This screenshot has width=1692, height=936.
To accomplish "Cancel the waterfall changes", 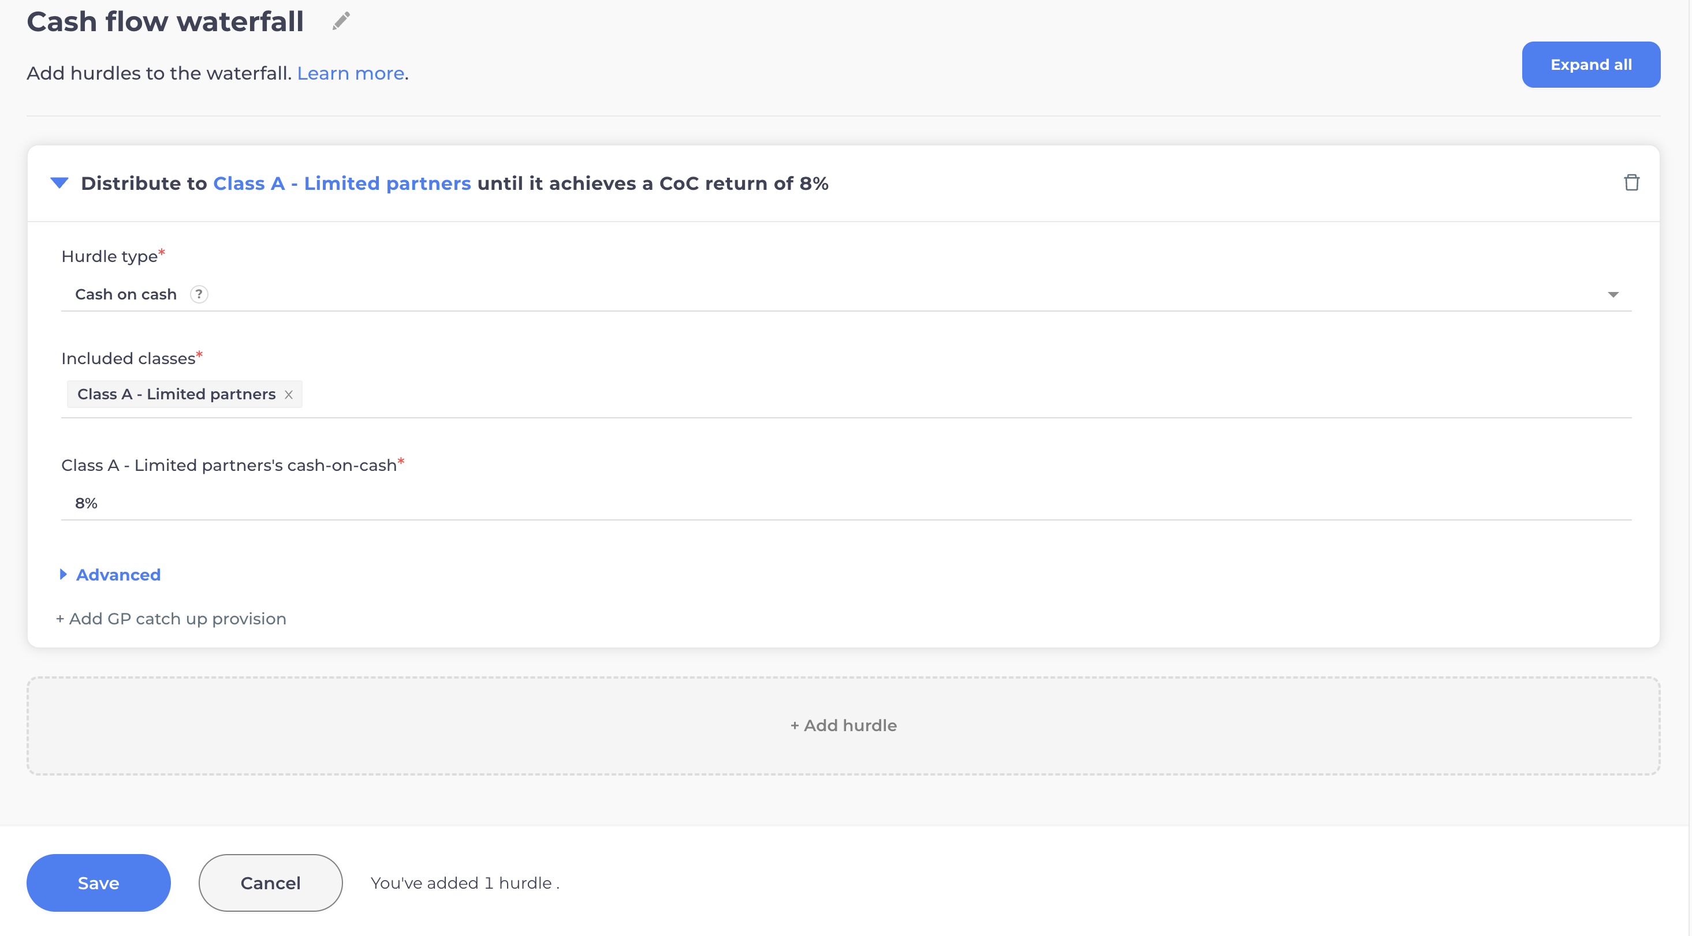I will [270, 882].
